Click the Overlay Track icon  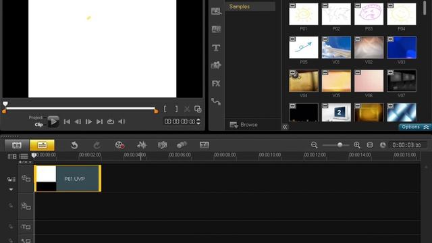[x=26, y=206]
